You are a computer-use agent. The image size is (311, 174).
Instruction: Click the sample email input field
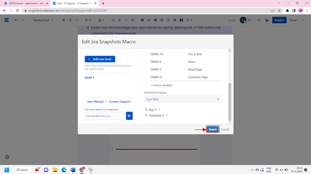pyautogui.click(x=104, y=116)
